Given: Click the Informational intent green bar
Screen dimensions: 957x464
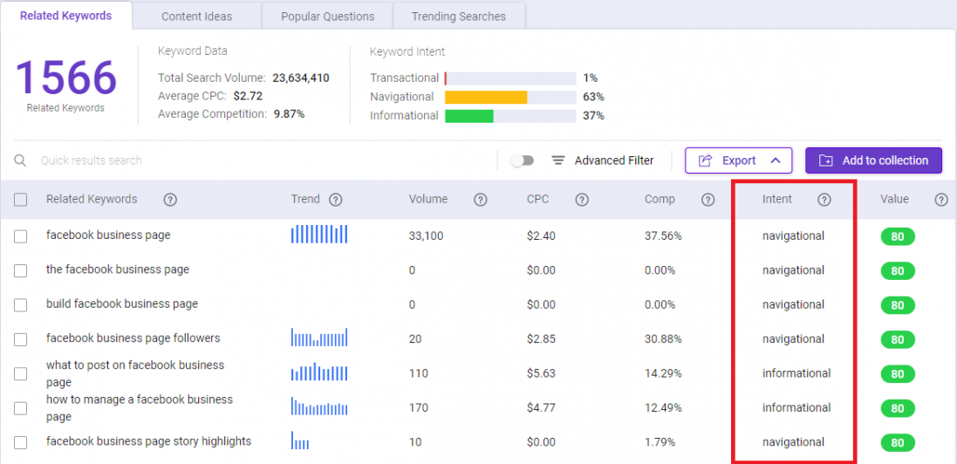Looking at the screenshot, I should point(468,116).
